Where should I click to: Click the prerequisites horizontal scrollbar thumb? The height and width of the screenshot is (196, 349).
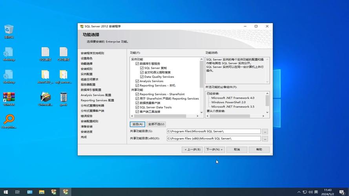click(230, 116)
